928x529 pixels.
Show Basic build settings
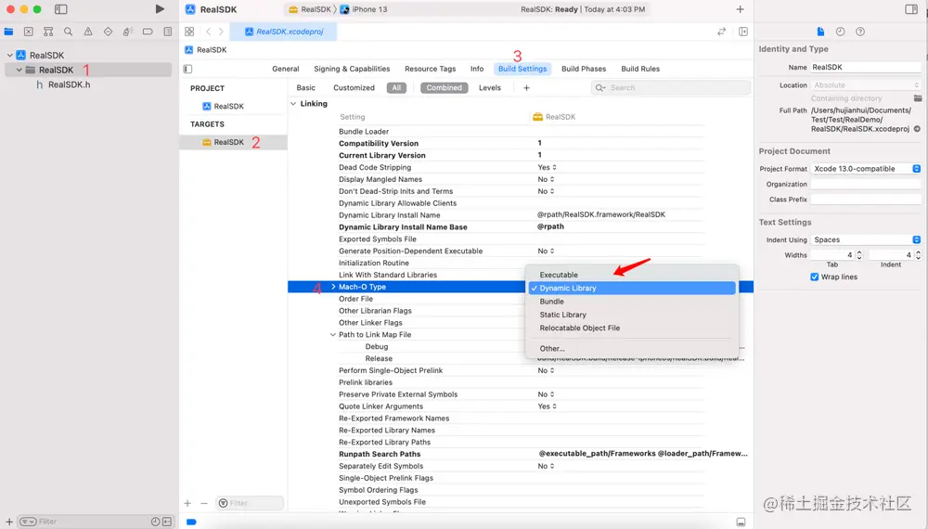(306, 87)
